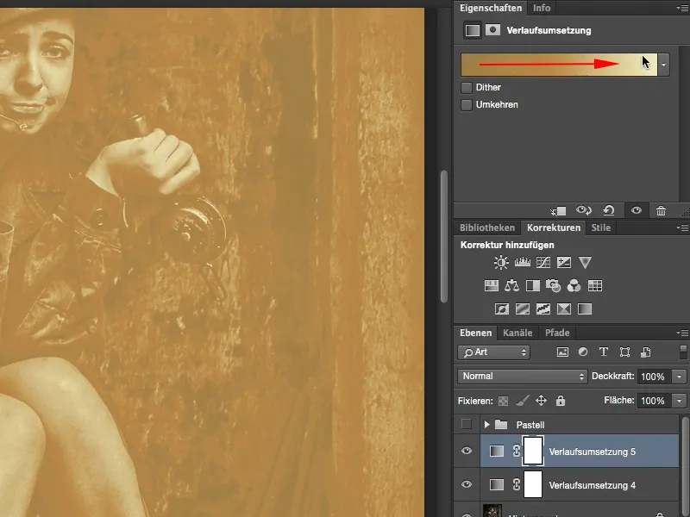The image size is (690, 517).
Task: Add a Curves adjustment layer
Action: (x=543, y=263)
